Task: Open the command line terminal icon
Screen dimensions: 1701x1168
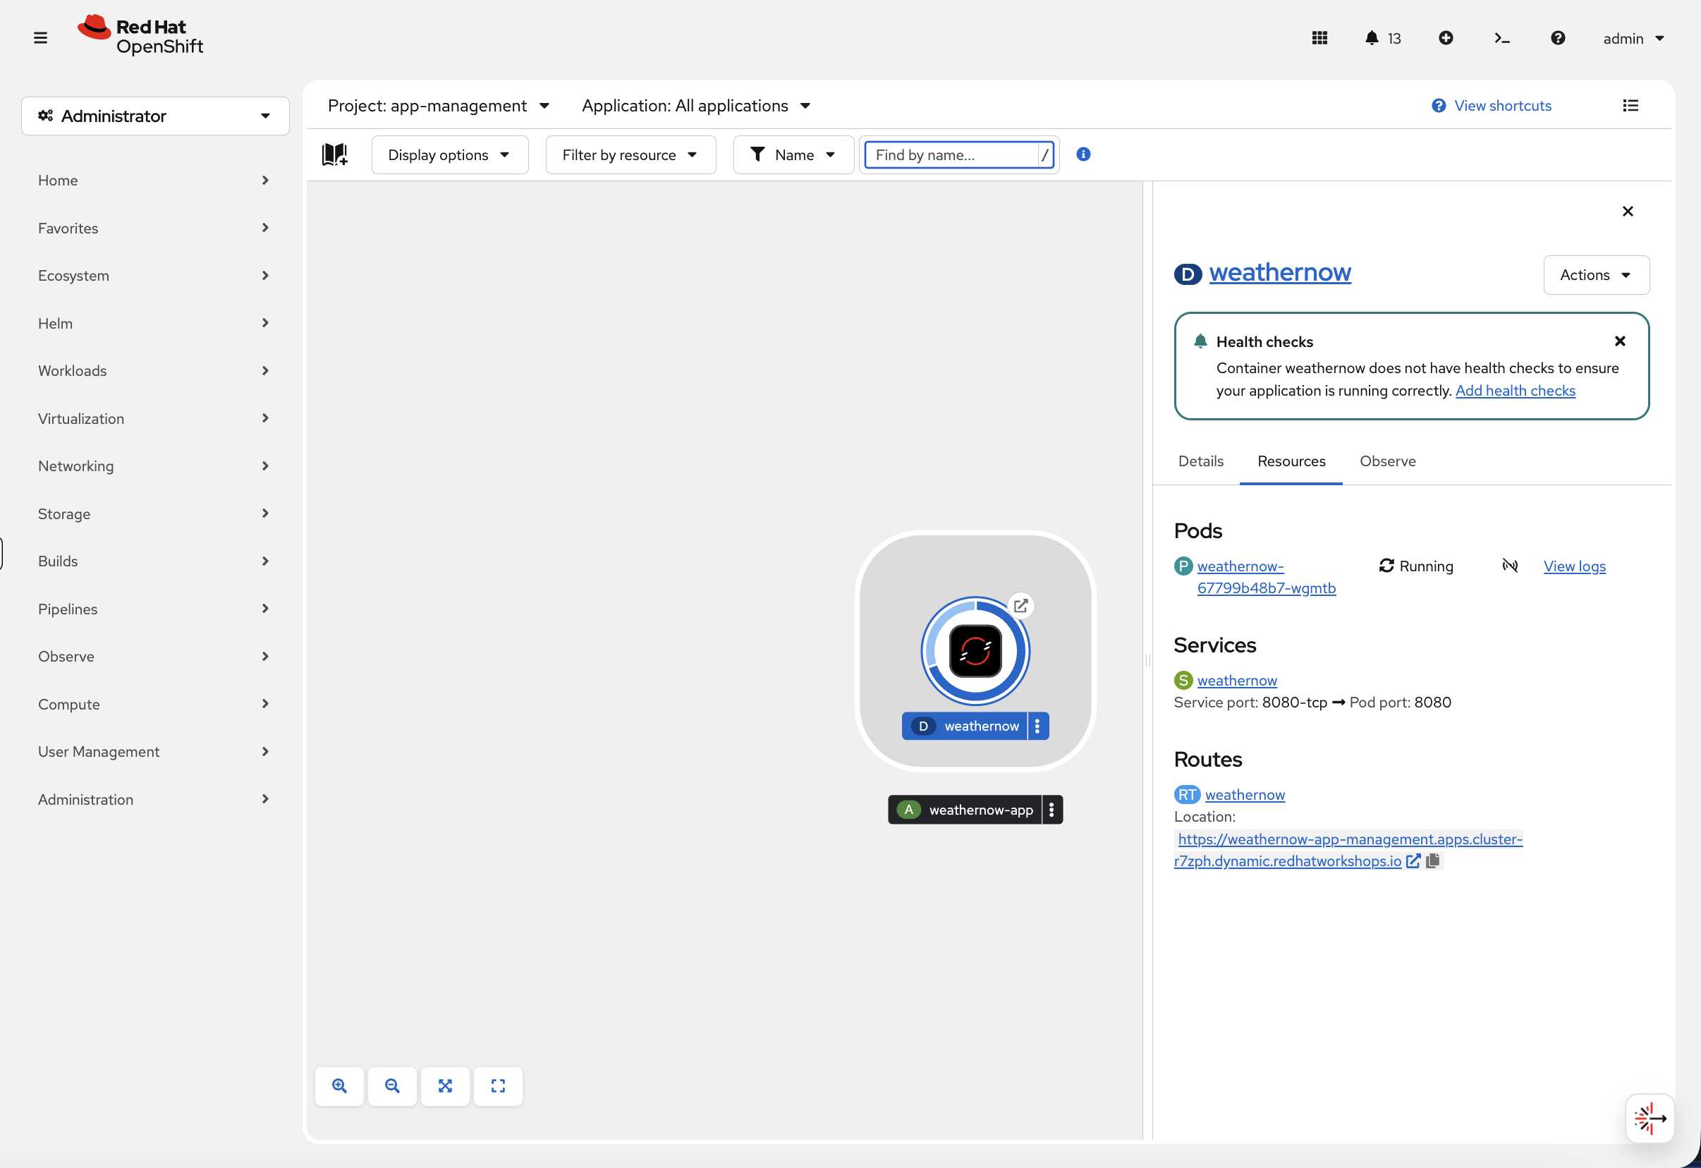Action: click(x=1502, y=38)
